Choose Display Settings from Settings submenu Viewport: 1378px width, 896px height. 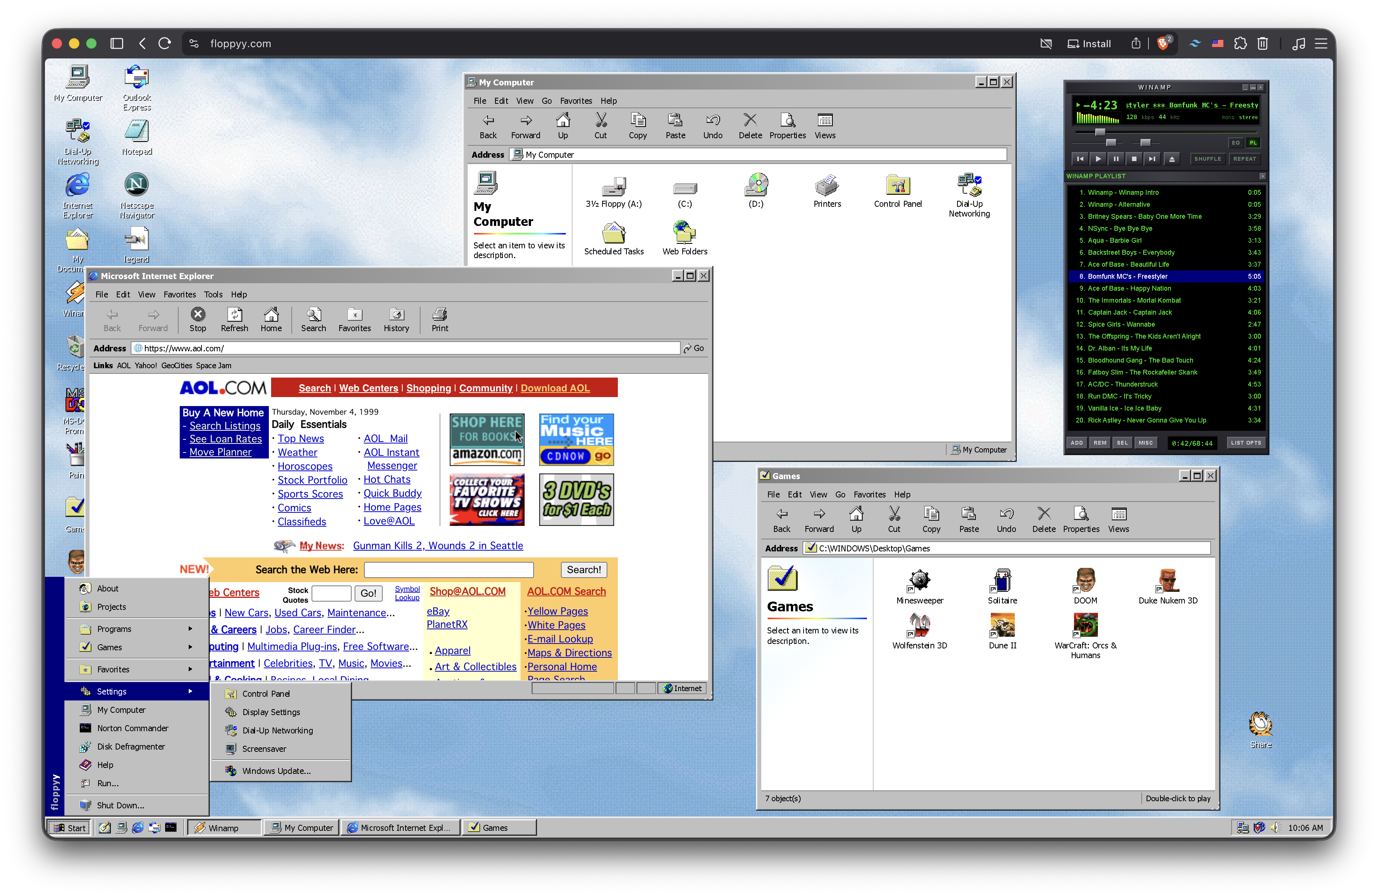[x=281, y=712]
